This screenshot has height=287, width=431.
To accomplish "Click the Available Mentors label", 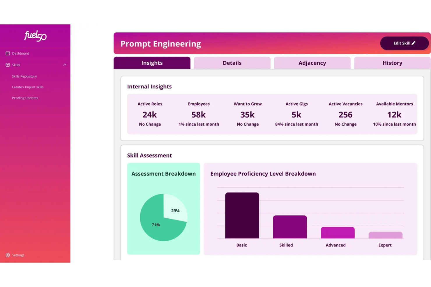I will pos(394,104).
